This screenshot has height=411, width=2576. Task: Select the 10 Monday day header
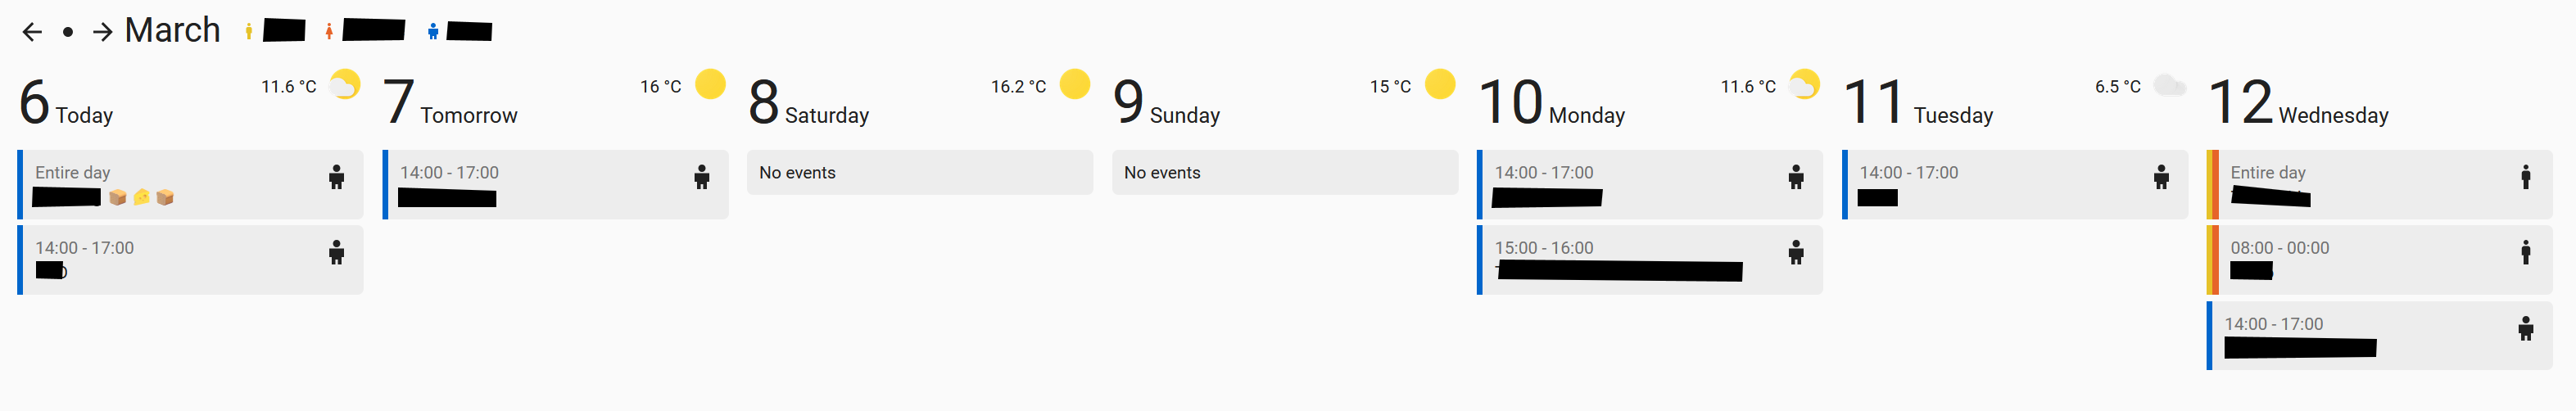(1551, 102)
